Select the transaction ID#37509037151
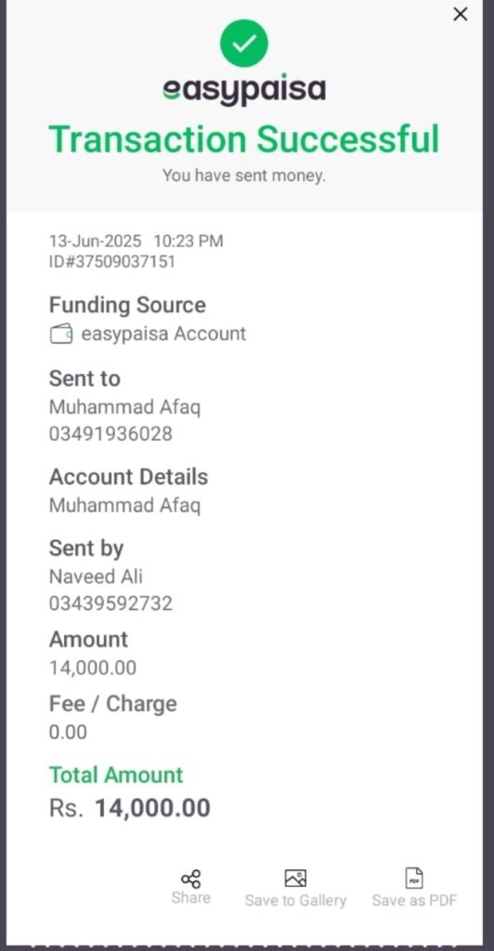 pos(112,262)
